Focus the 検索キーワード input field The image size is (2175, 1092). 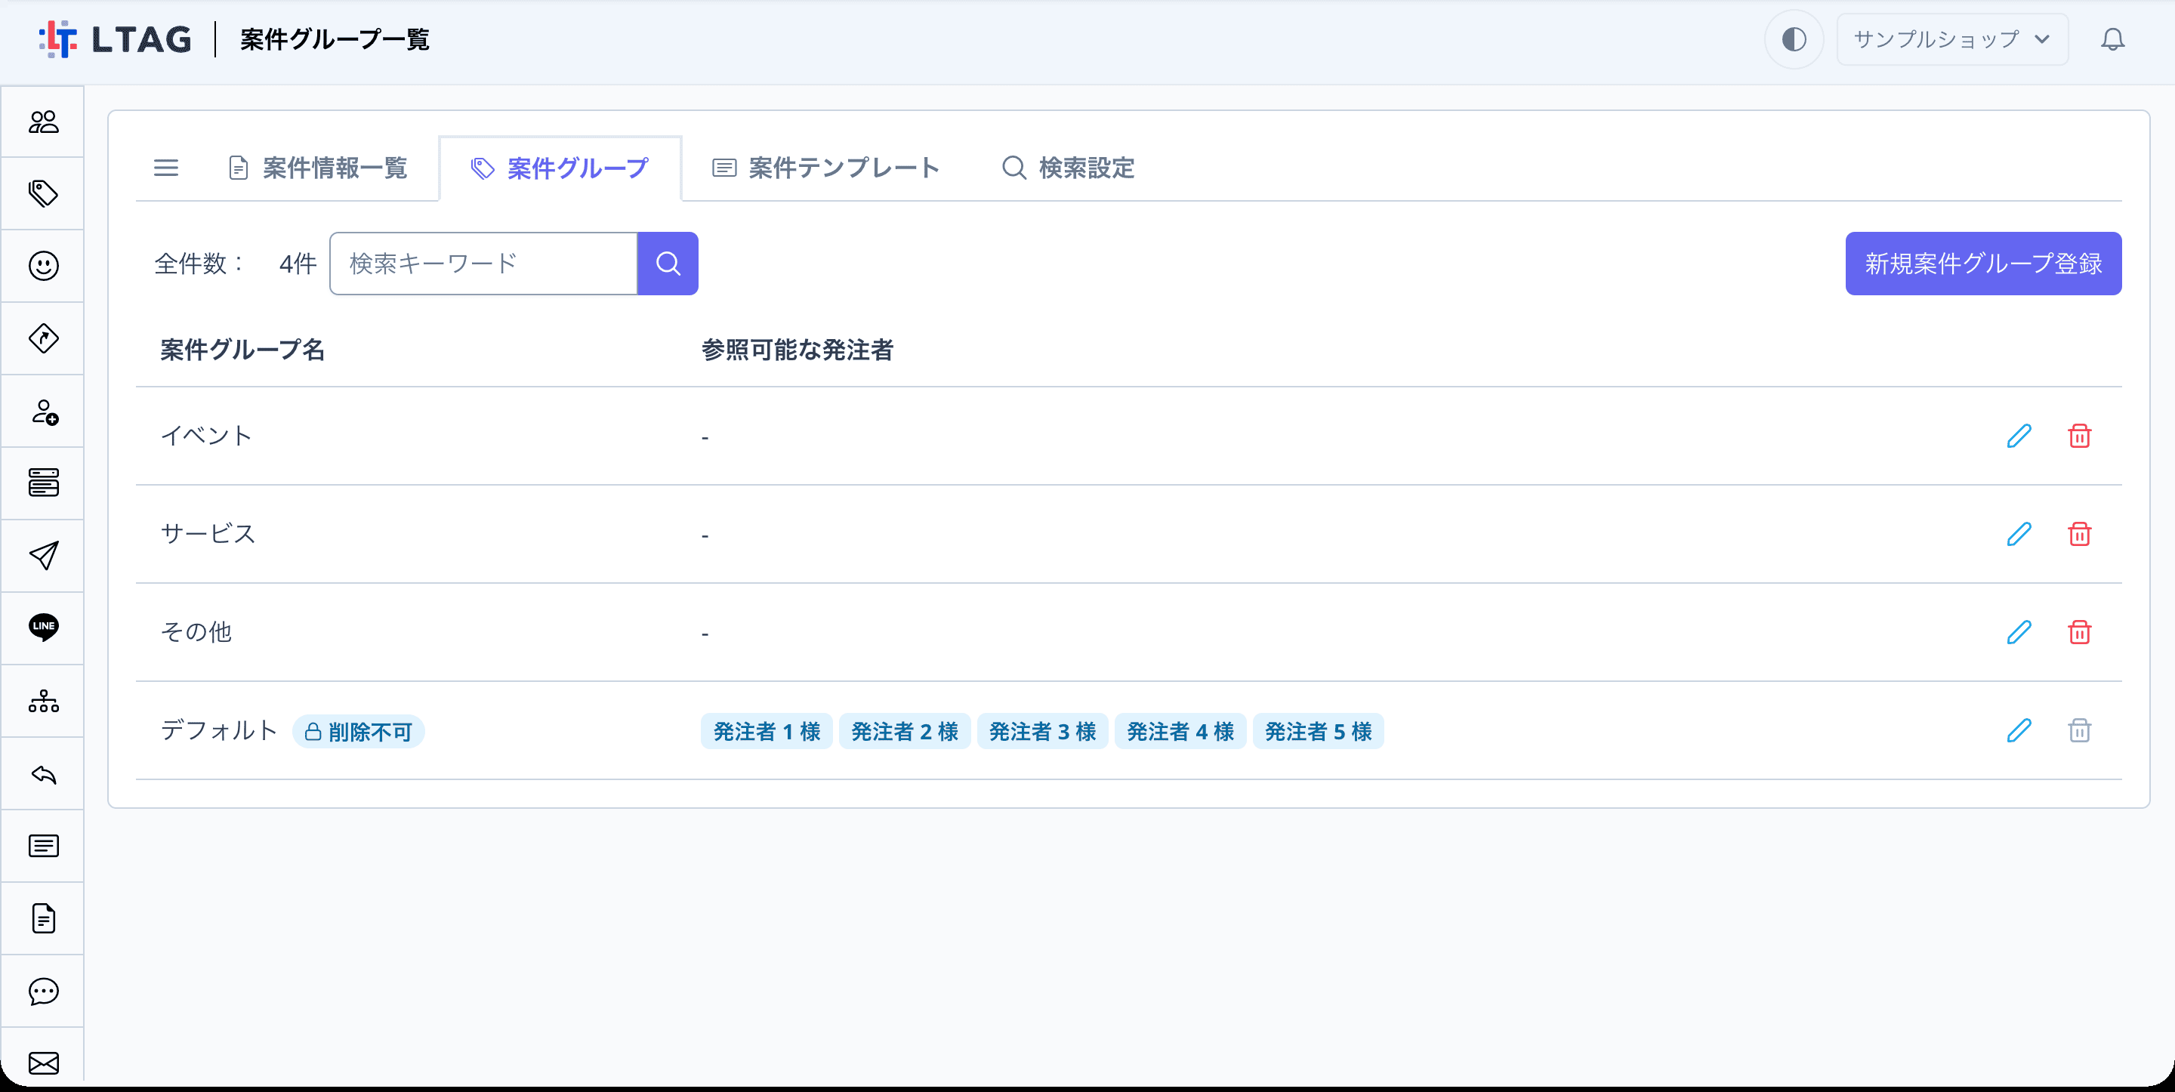click(484, 264)
